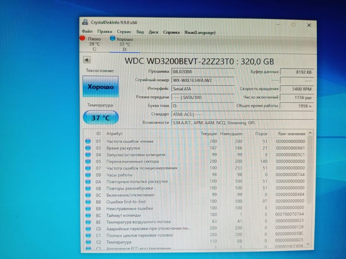Open the Вид menu
Screen dimensions: 346x259
[x=140, y=32]
